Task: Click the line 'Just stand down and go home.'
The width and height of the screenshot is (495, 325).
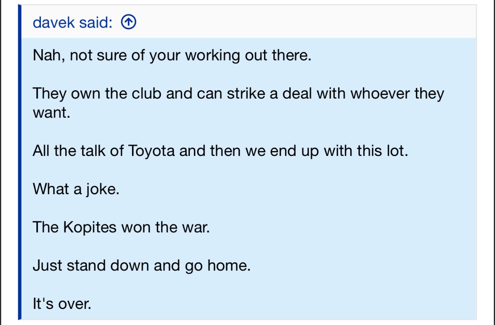Action: [141, 266]
